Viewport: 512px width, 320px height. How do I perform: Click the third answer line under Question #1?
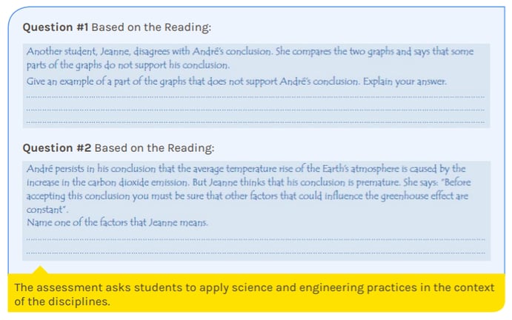coord(256,122)
